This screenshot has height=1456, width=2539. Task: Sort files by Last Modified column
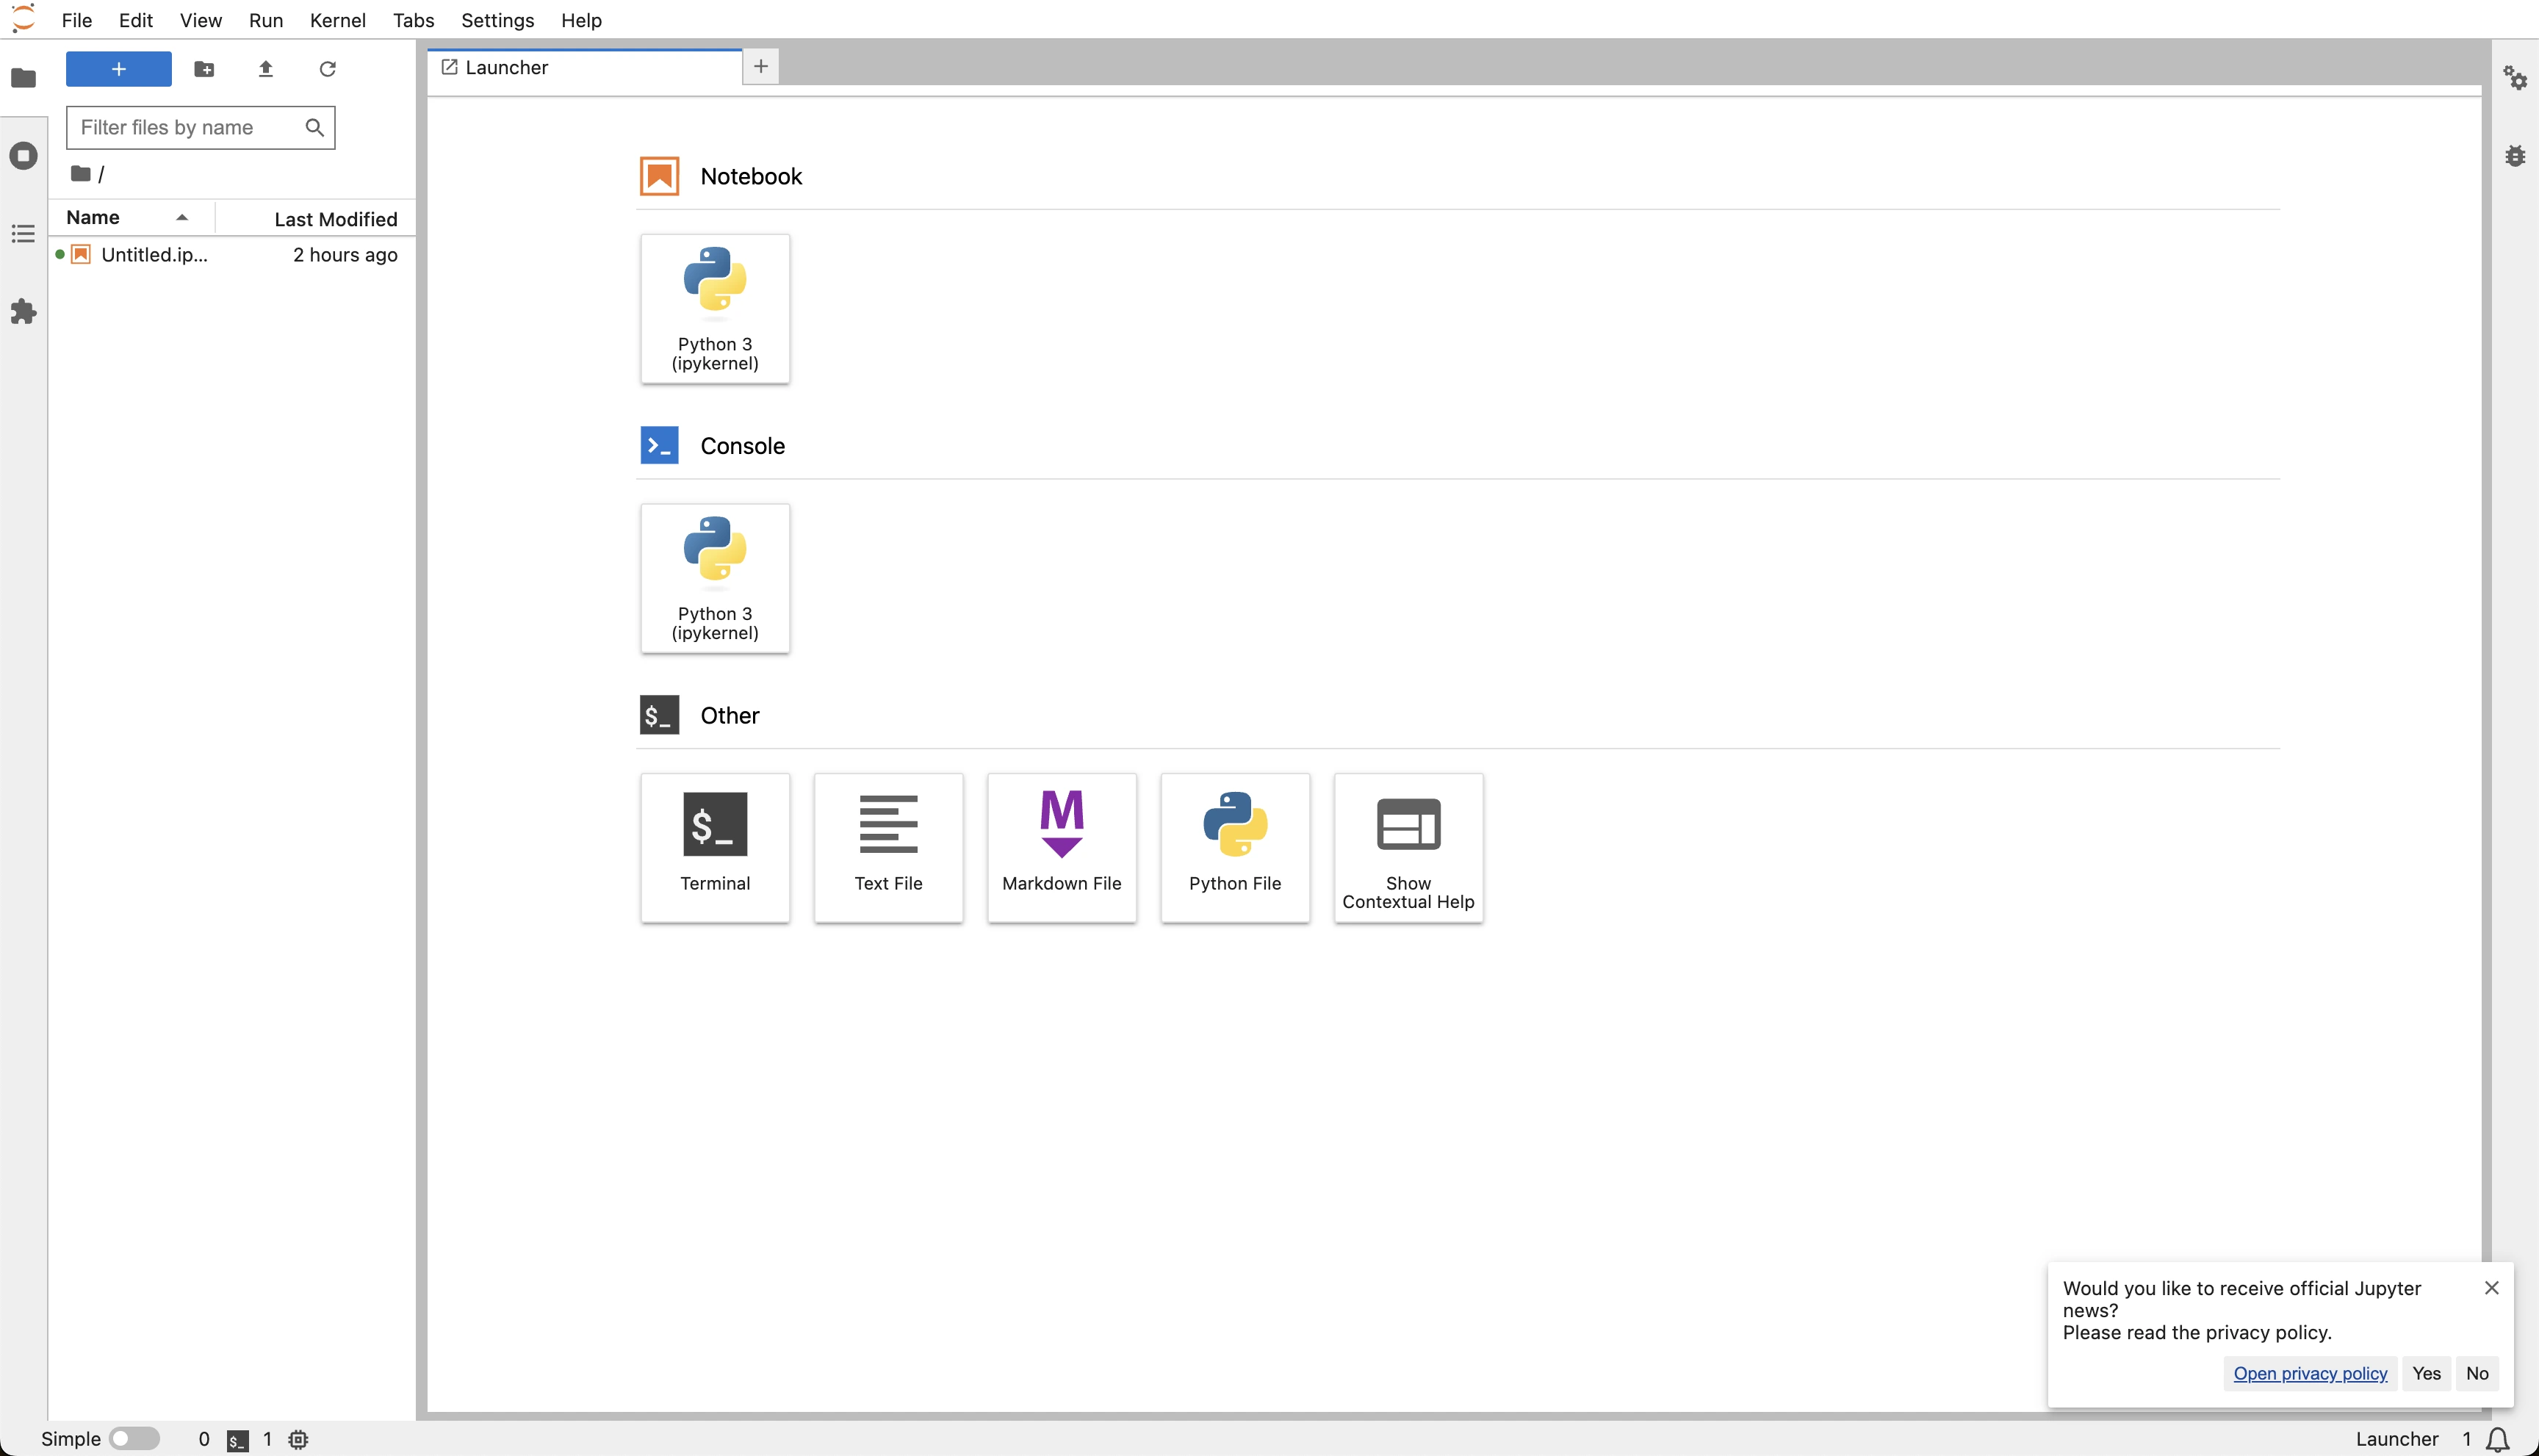tap(316, 219)
